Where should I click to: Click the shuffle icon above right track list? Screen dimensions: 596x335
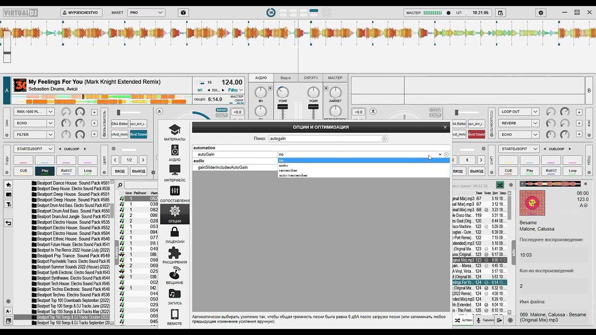point(500,185)
